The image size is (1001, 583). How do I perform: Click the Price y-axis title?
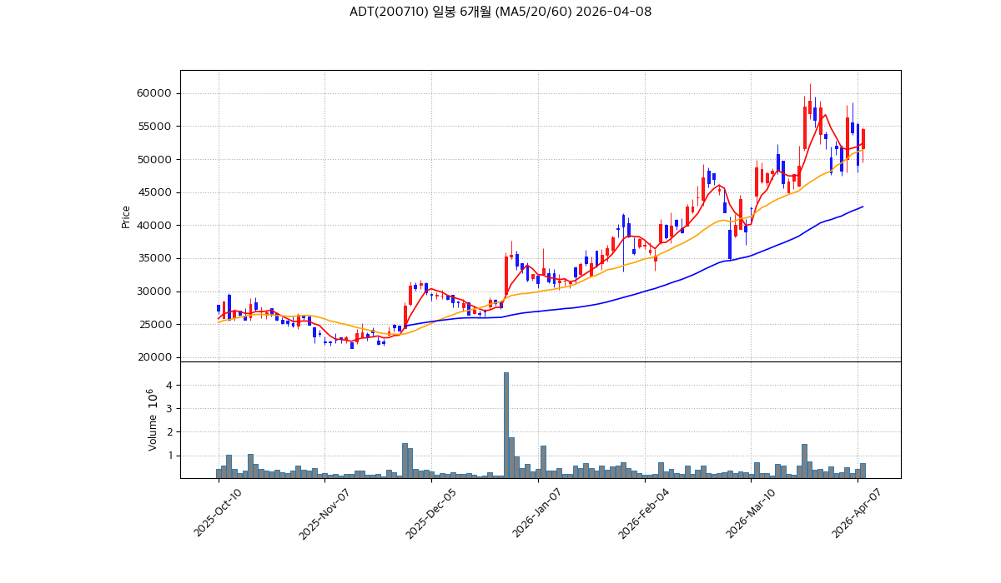coord(126,217)
